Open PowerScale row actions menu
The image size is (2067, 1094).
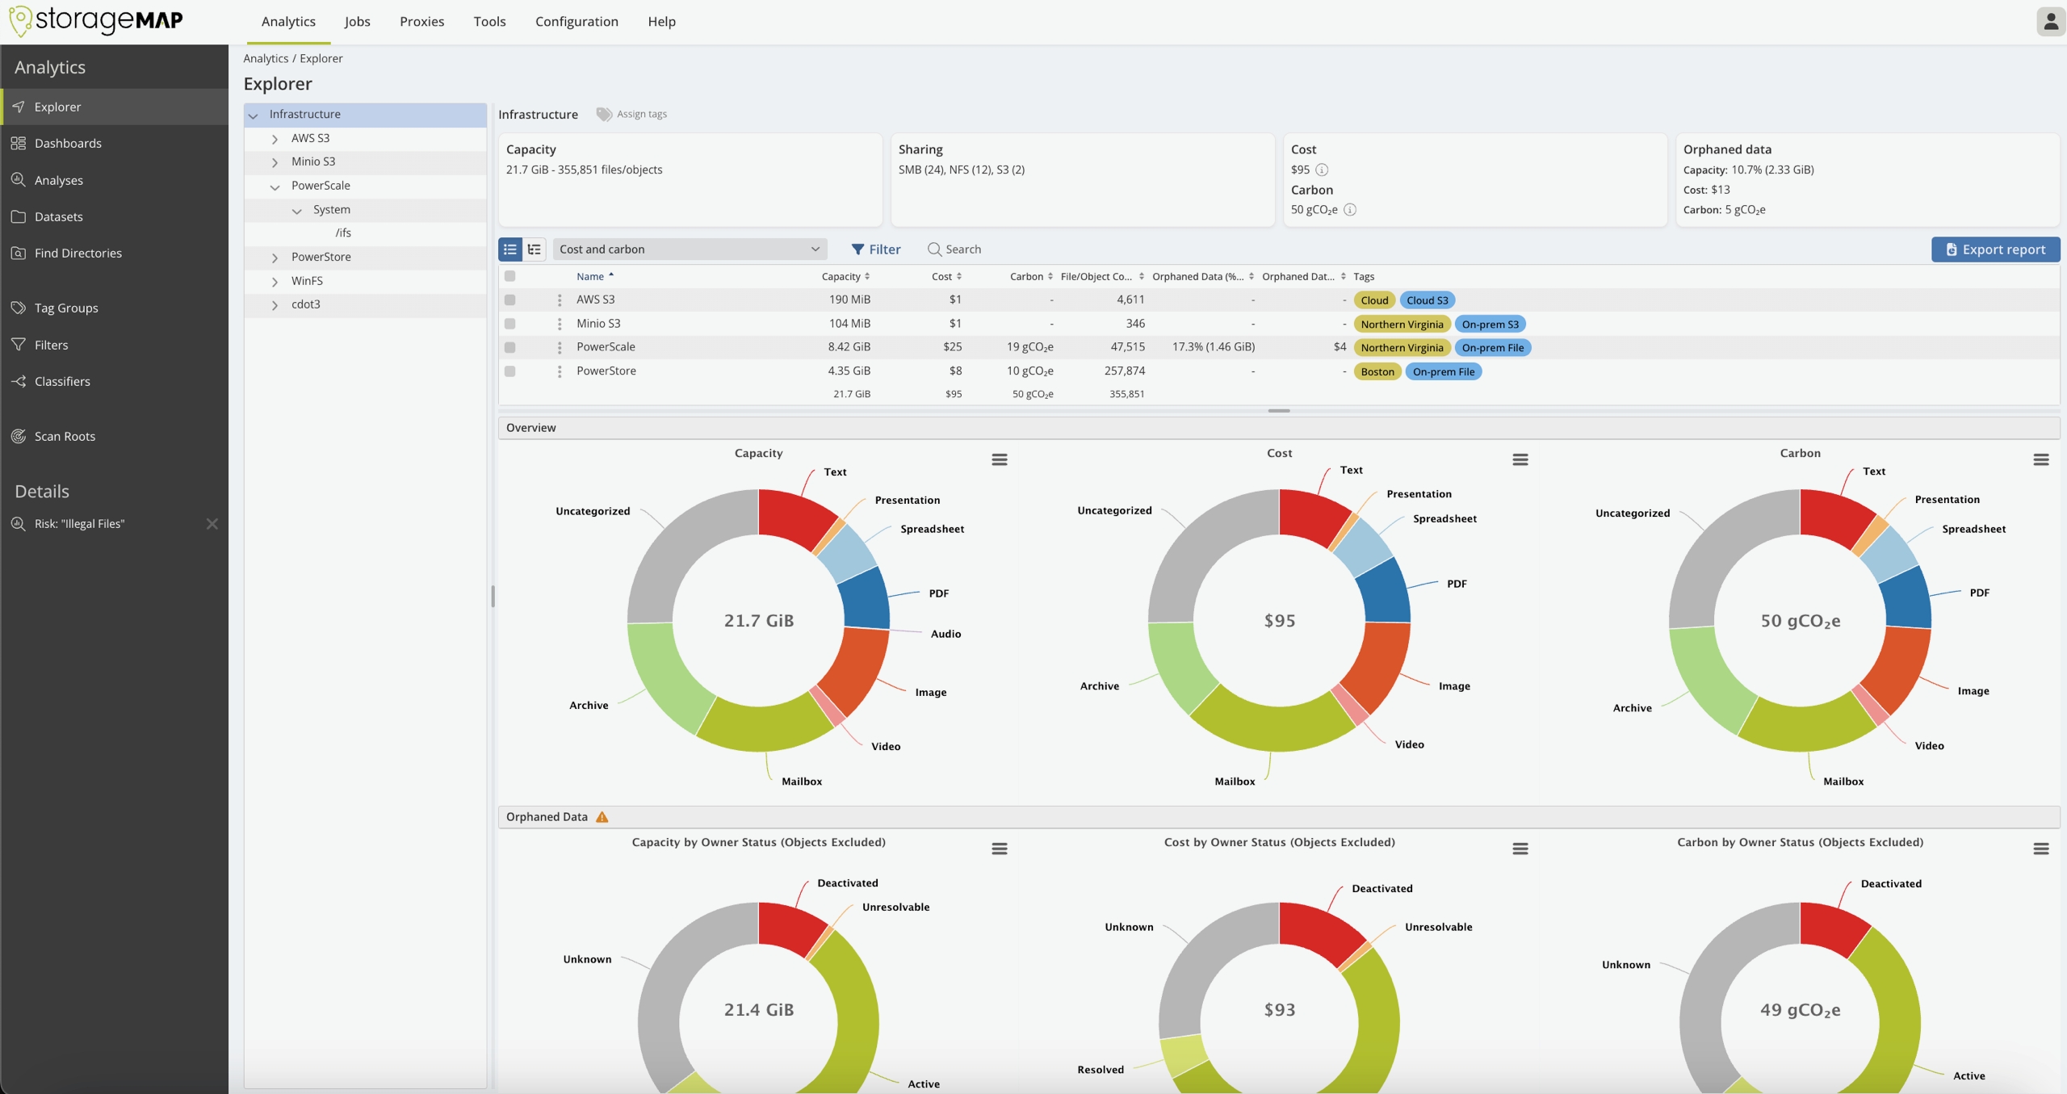(560, 347)
